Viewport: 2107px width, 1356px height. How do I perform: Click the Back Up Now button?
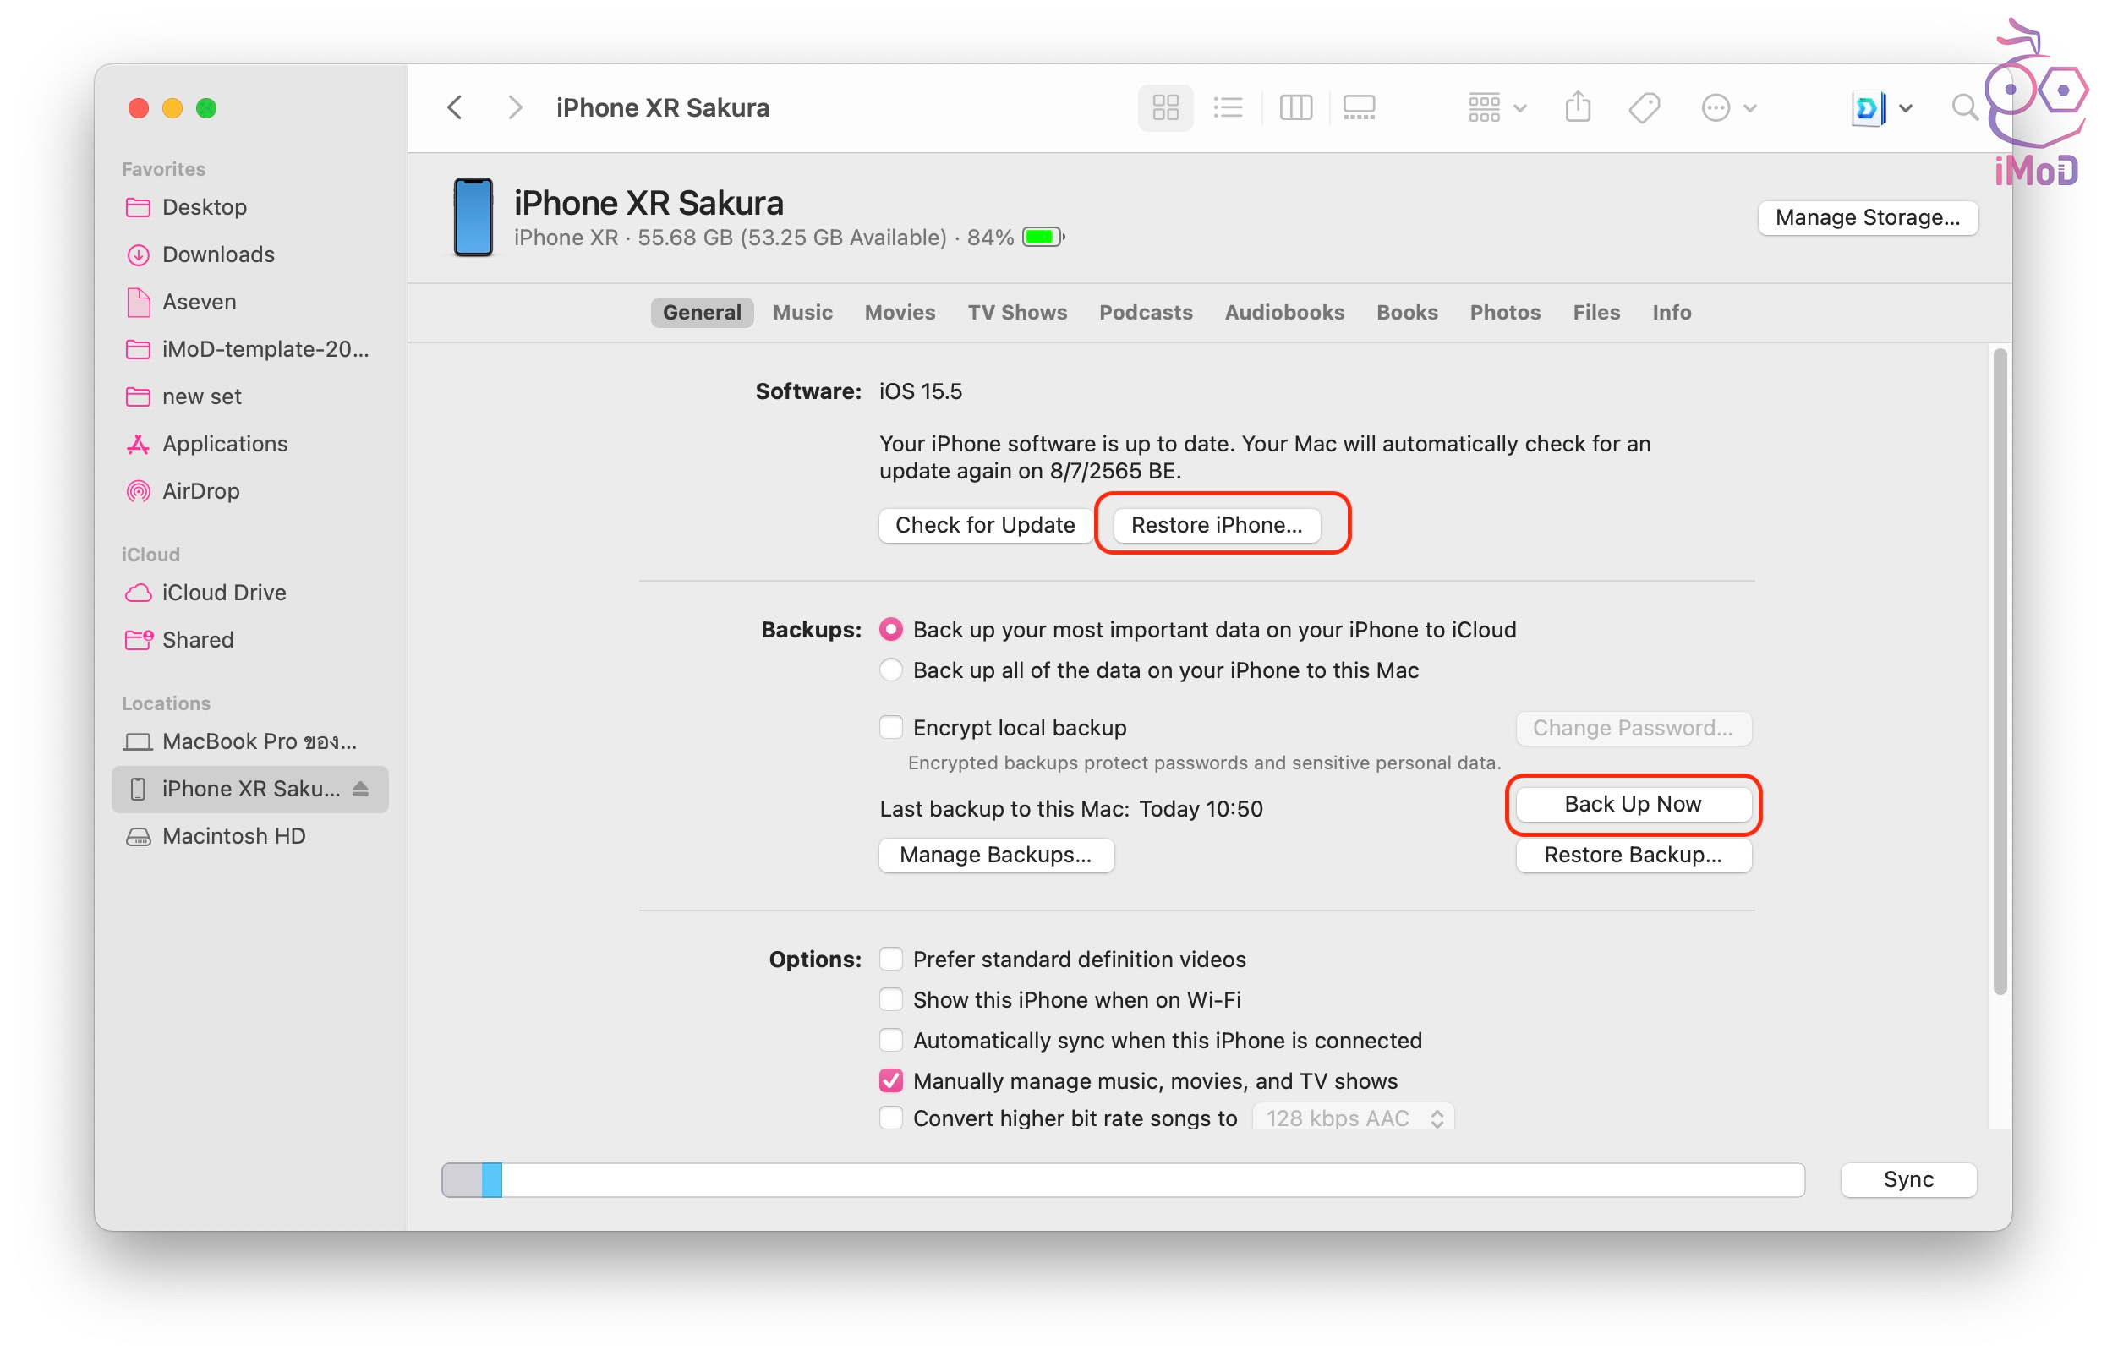tap(1633, 804)
